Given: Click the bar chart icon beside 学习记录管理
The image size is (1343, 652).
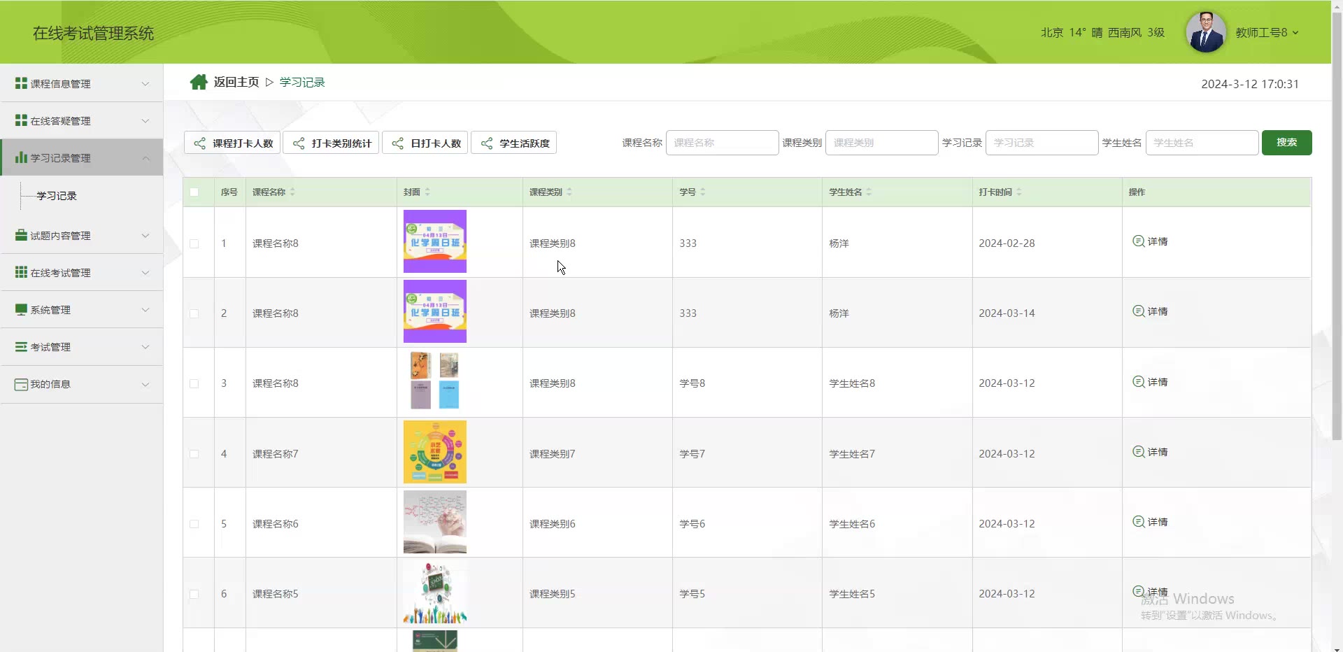Looking at the screenshot, I should [x=21, y=157].
